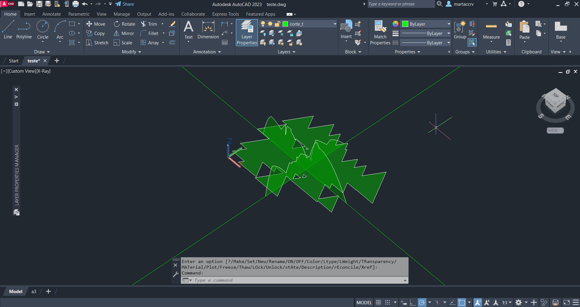Image resolution: width=580 pixels, height=307 pixels.
Task: Click the Share button
Action: pos(125,4)
